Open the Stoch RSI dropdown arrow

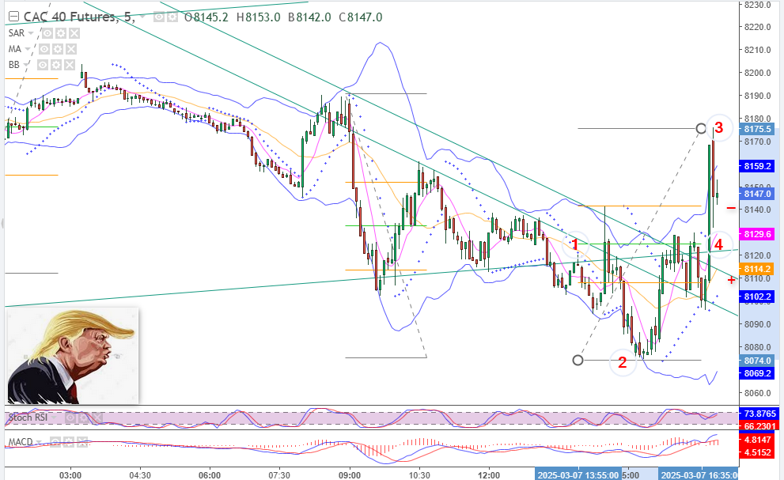(x=54, y=418)
